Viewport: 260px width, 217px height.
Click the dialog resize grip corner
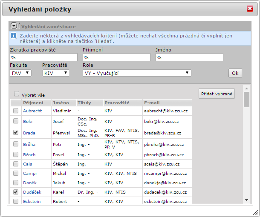(256, 213)
